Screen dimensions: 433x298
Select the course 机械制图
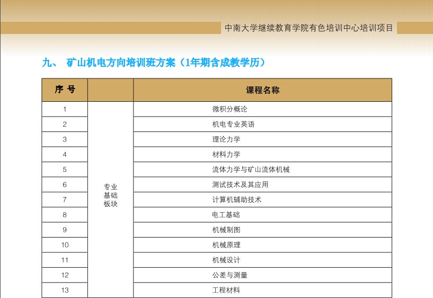(x=226, y=230)
